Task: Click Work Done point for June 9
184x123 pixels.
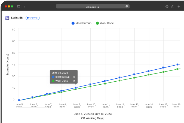Action: click(76, 89)
